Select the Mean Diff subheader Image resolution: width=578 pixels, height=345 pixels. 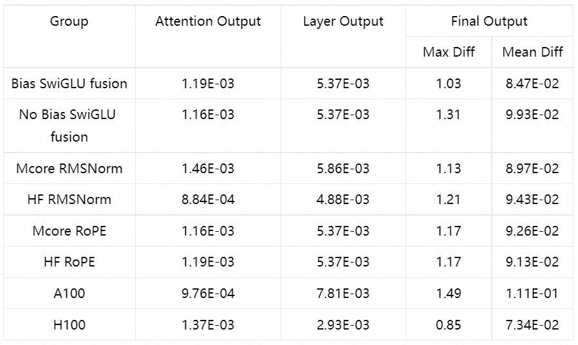pyautogui.click(x=532, y=52)
